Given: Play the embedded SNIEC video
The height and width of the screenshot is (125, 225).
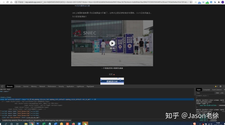Looking at the screenshot, I should (112, 43).
